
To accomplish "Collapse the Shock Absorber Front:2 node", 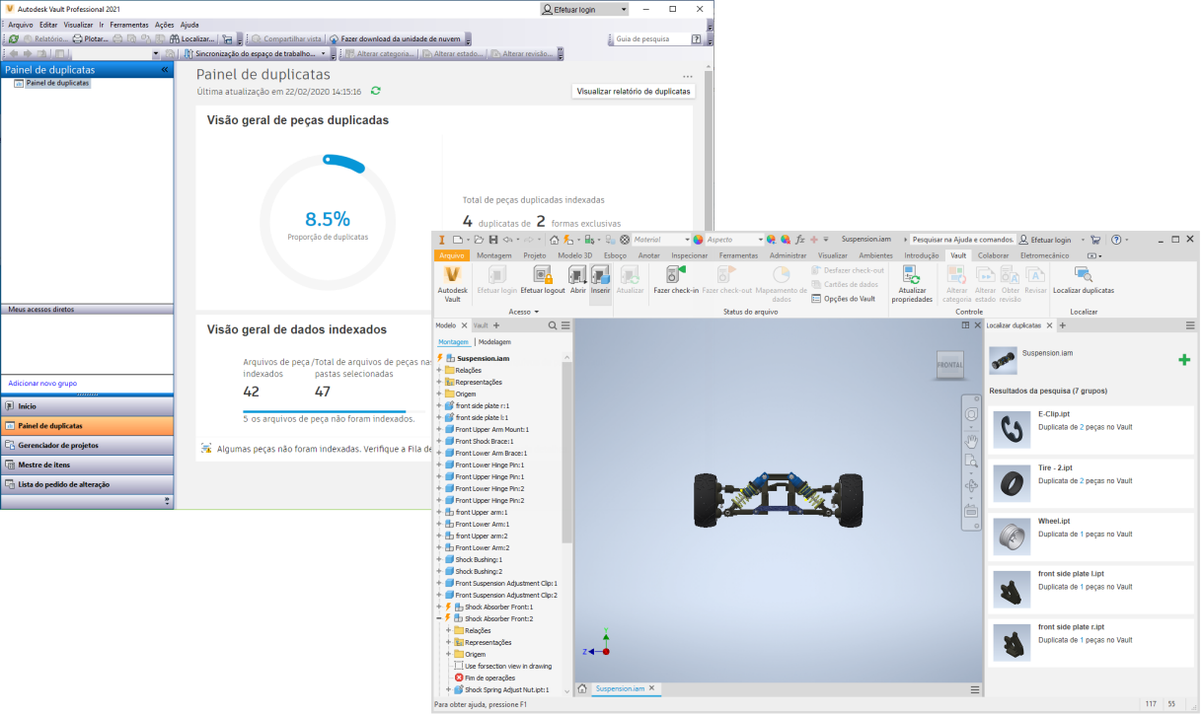I will coord(439,618).
